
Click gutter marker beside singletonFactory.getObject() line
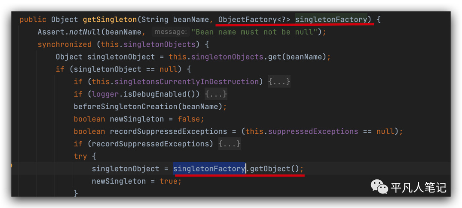tap(12, 165)
